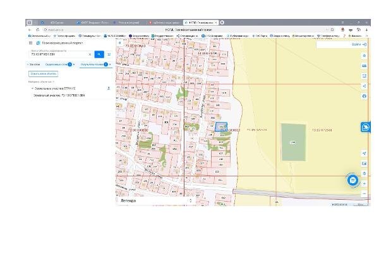
Task: Open the browser menu lines icon in title bar
Action: 342,23
